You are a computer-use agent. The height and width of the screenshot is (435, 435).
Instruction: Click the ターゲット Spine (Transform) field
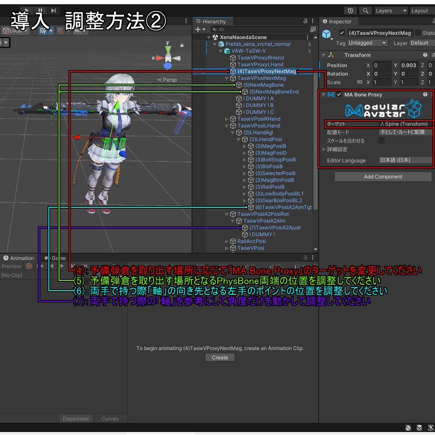click(406, 124)
